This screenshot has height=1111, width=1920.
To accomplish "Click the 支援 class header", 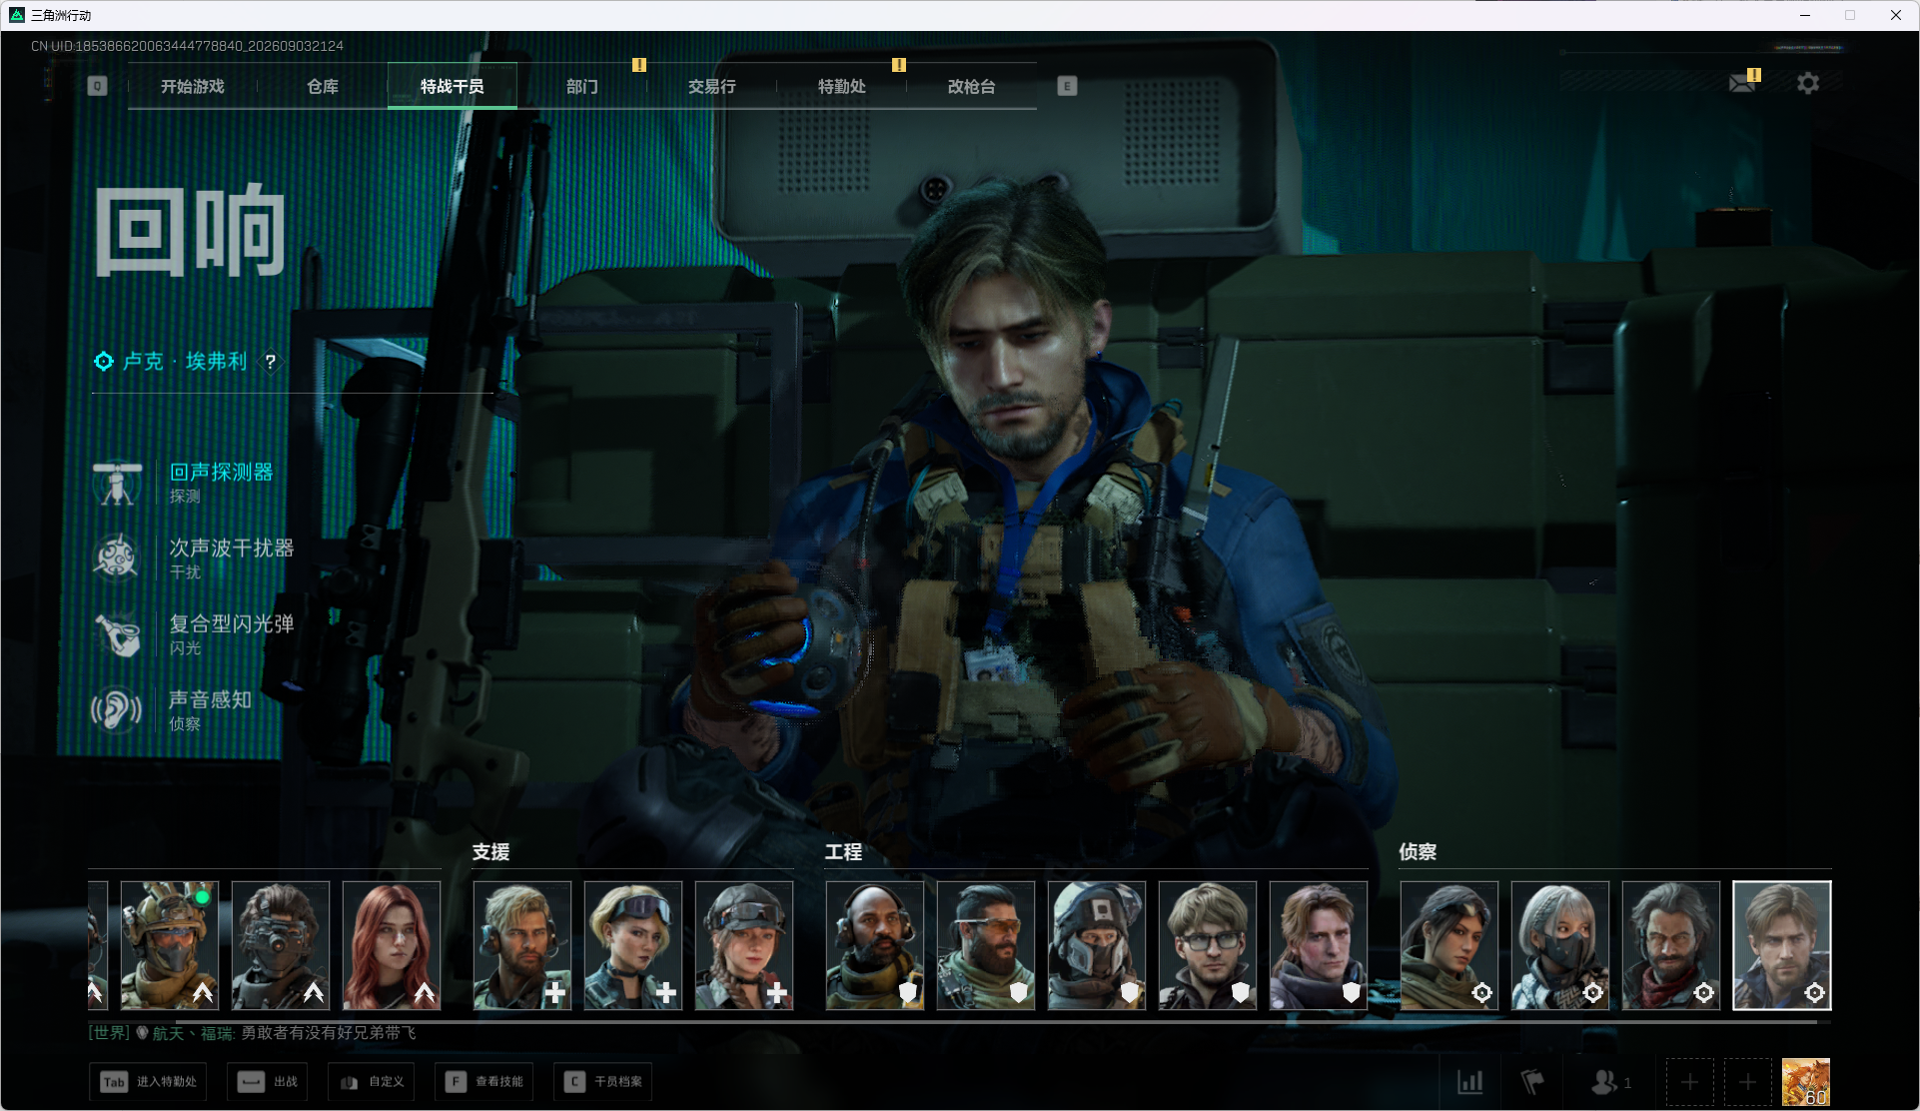I will 491,852.
